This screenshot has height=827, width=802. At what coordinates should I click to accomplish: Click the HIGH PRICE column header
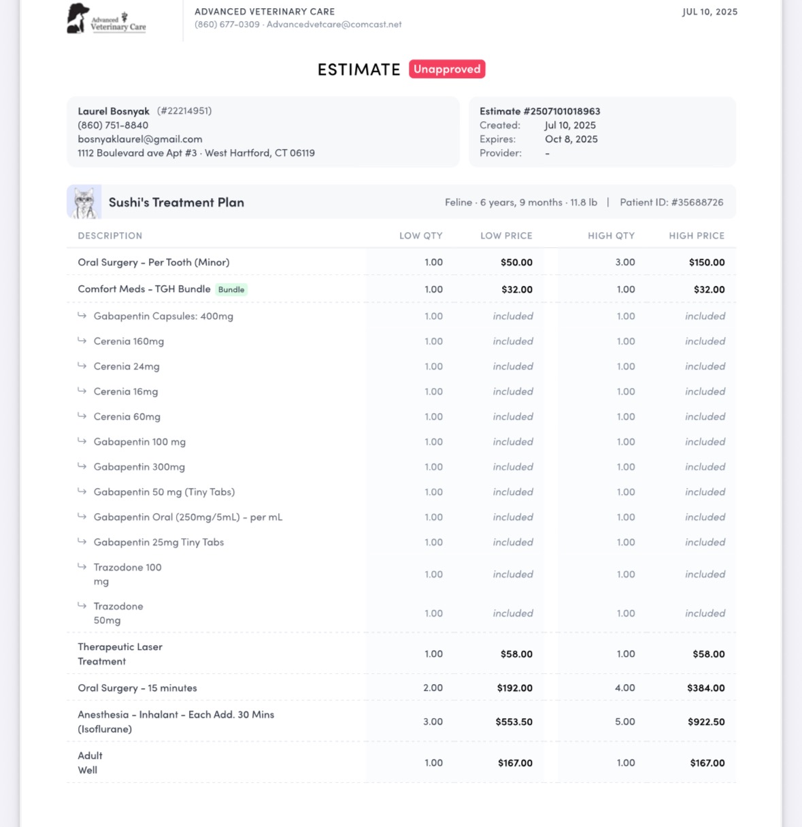(x=697, y=236)
